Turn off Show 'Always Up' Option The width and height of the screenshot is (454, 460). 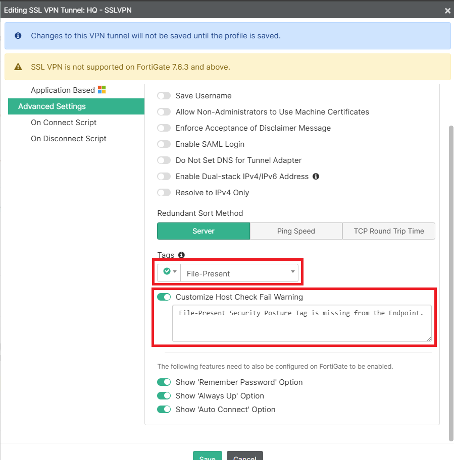pos(164,396)
